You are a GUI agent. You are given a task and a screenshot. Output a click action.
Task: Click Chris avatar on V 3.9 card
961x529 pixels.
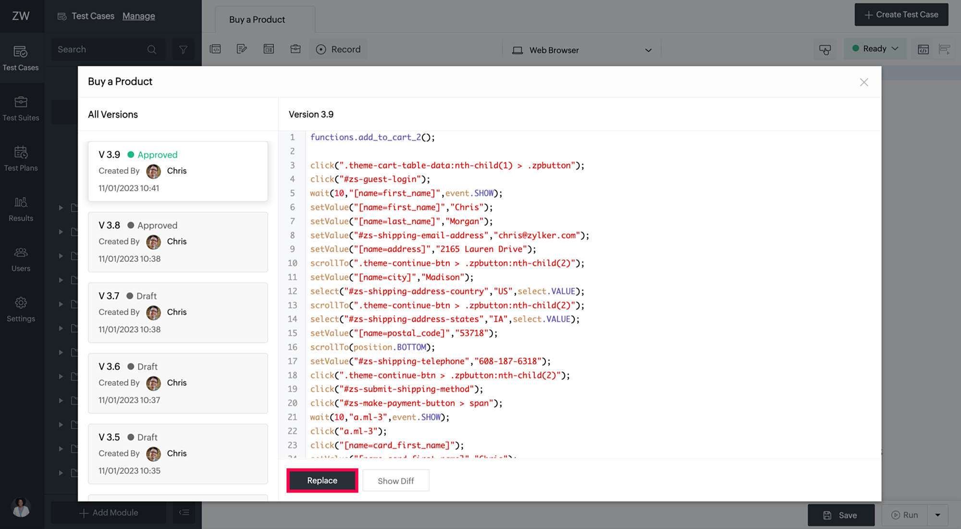click(x=153, y=171)
